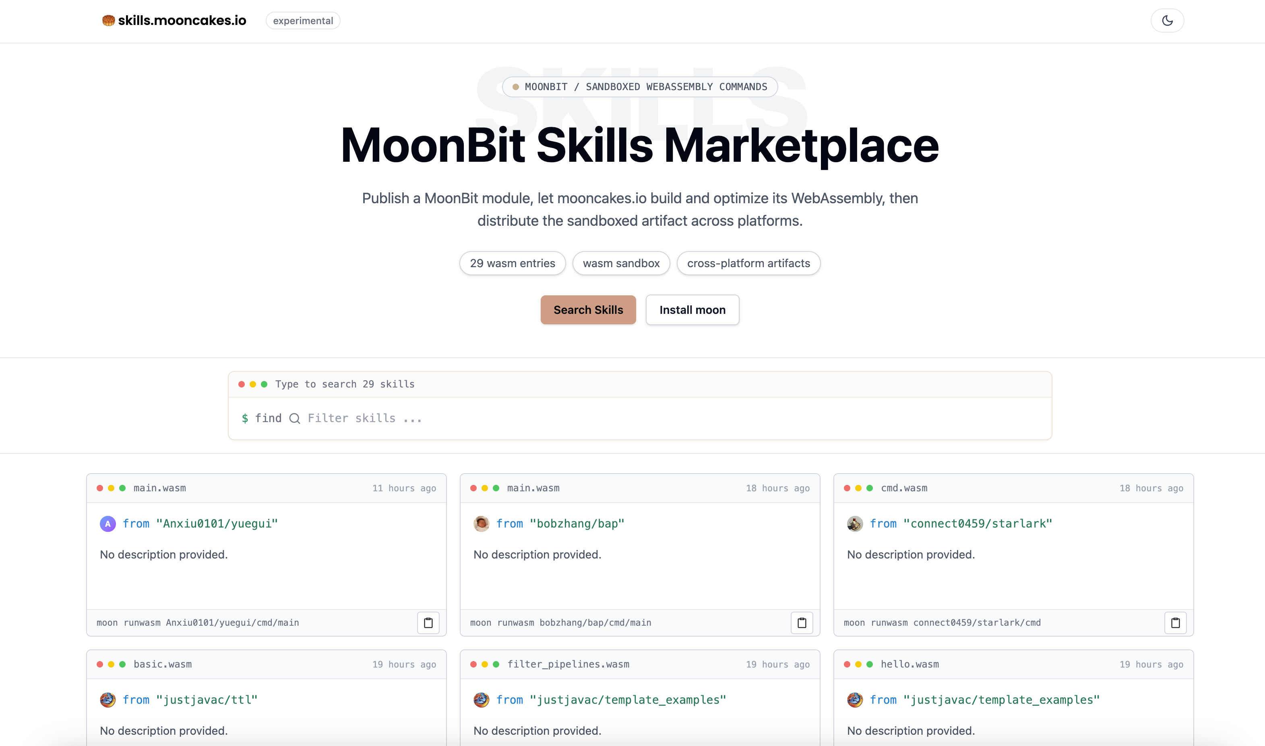Click the "11 hours ago" timestamp
This screenshot has width=1265, height=746.
point(404,488)
